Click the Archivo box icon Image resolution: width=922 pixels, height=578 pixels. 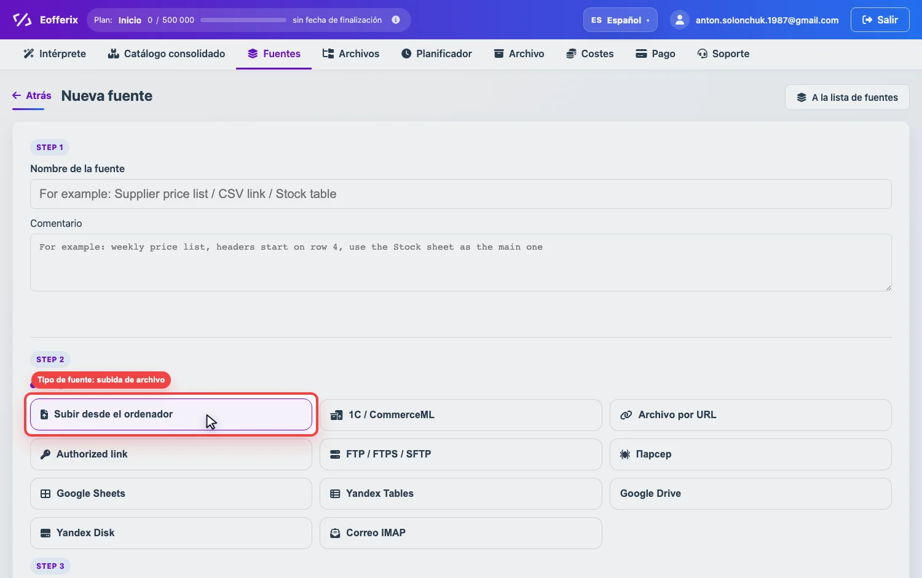[499, 53]
